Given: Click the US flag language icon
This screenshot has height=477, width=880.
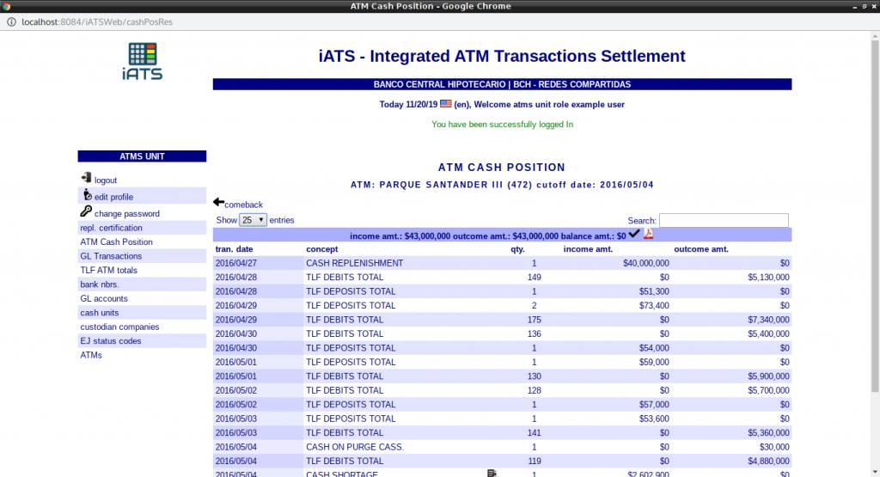Looking at the screenshot, I should (x=446, y=104).
